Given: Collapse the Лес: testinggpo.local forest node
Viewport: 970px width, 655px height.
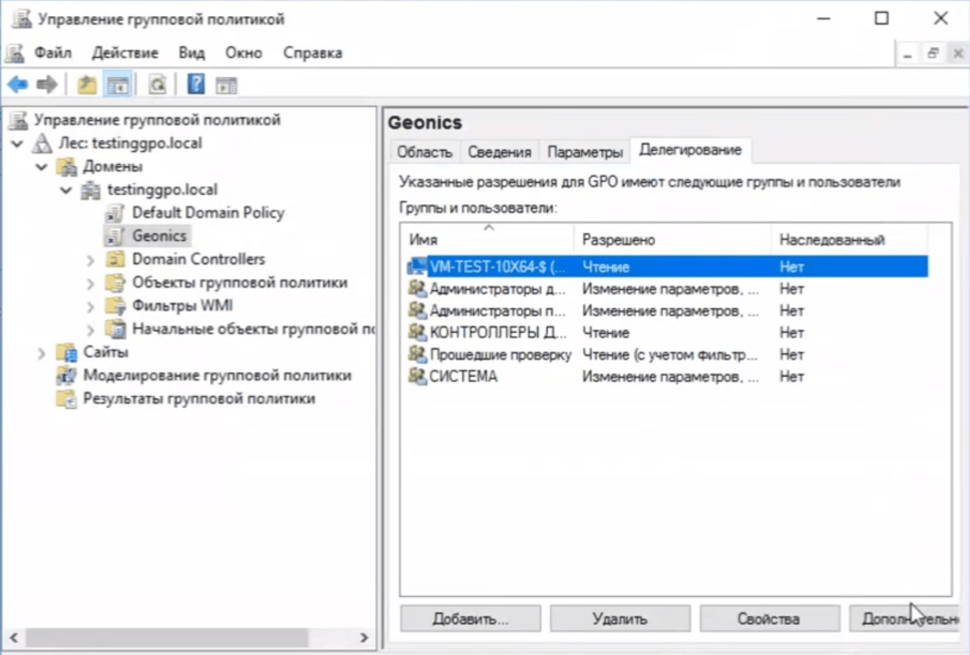Looking at the screenshot, I should 17,143.
